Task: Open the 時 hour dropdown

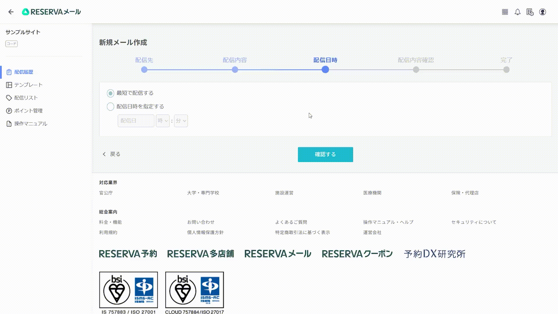Action: (163, 121)
